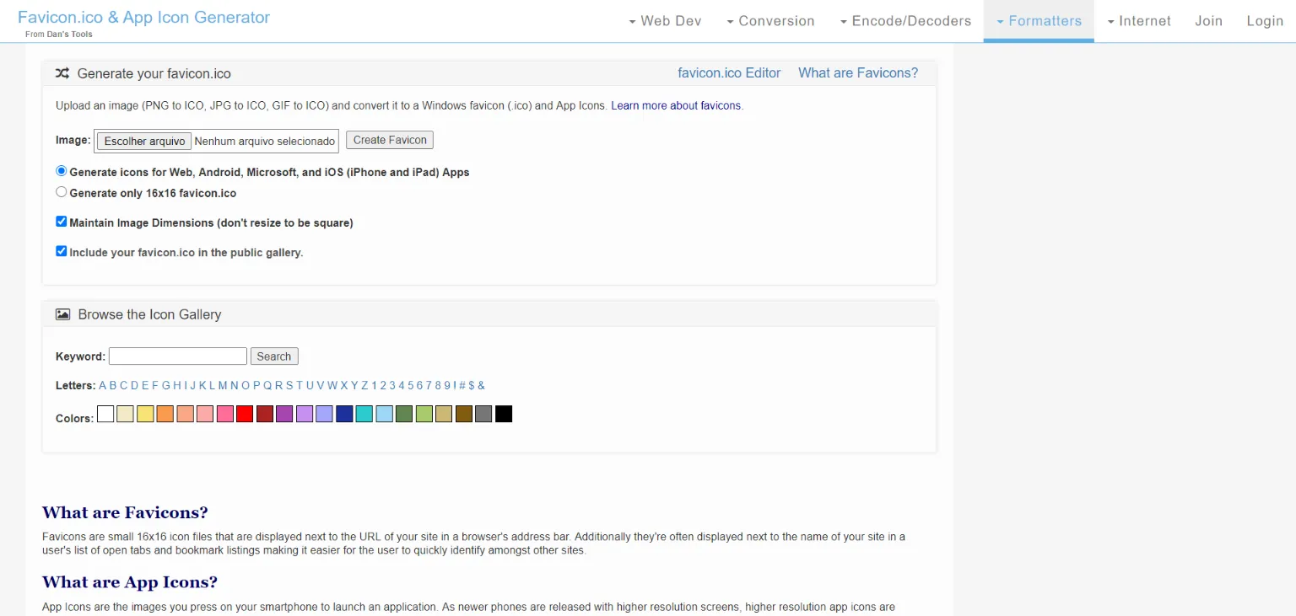Click the Favicon.ico & App Icon Generator title
This screenshot has height=616, width=1296.
click(143, 17)
